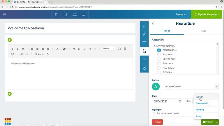224x126 pixels.
Task: Open the 3pm time dropdown
Action: (x=189, y=101)
